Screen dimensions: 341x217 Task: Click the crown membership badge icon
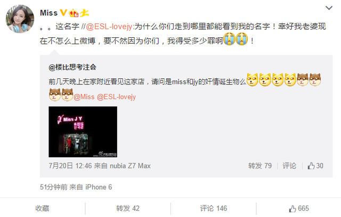coord(74,13)
